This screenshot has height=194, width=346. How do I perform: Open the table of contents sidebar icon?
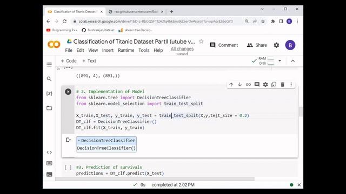click(49, 65)
